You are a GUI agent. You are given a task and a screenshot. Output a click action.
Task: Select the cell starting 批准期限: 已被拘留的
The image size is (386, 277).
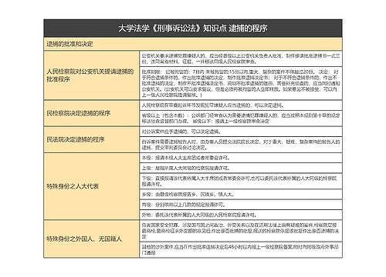241,83
